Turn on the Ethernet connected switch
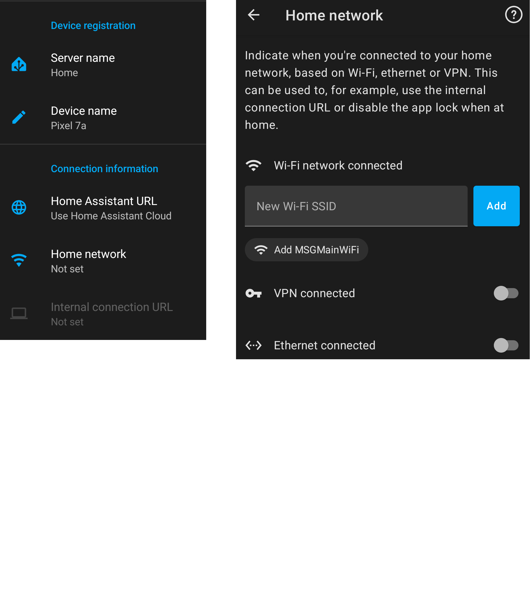Image resolution: width=530 pixels, height=596 pixels. pyautogui.click(x=506, y=345)
